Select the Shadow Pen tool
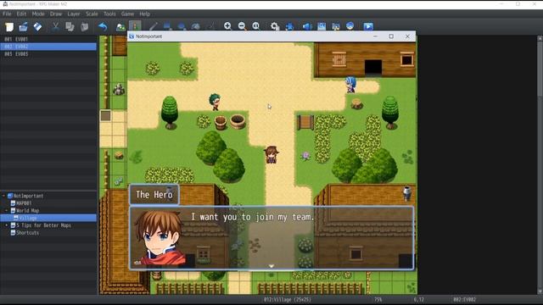Image resolution: width=543 pixels, height=305 pixels. 210,26
